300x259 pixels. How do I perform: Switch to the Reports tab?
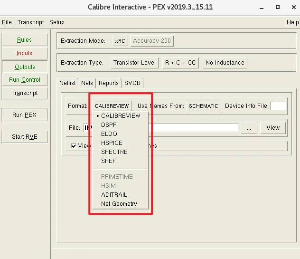(109, 83)
